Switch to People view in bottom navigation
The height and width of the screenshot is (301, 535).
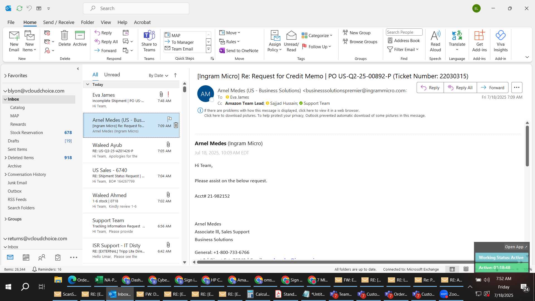pyautogui.click(x=42, y=257)
